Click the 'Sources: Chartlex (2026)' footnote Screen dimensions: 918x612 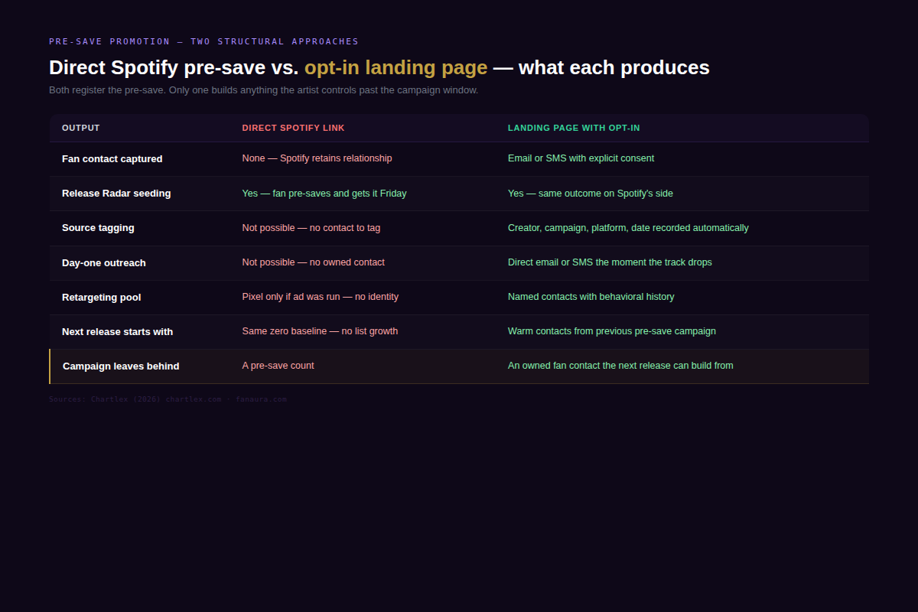tap(105, 399)
